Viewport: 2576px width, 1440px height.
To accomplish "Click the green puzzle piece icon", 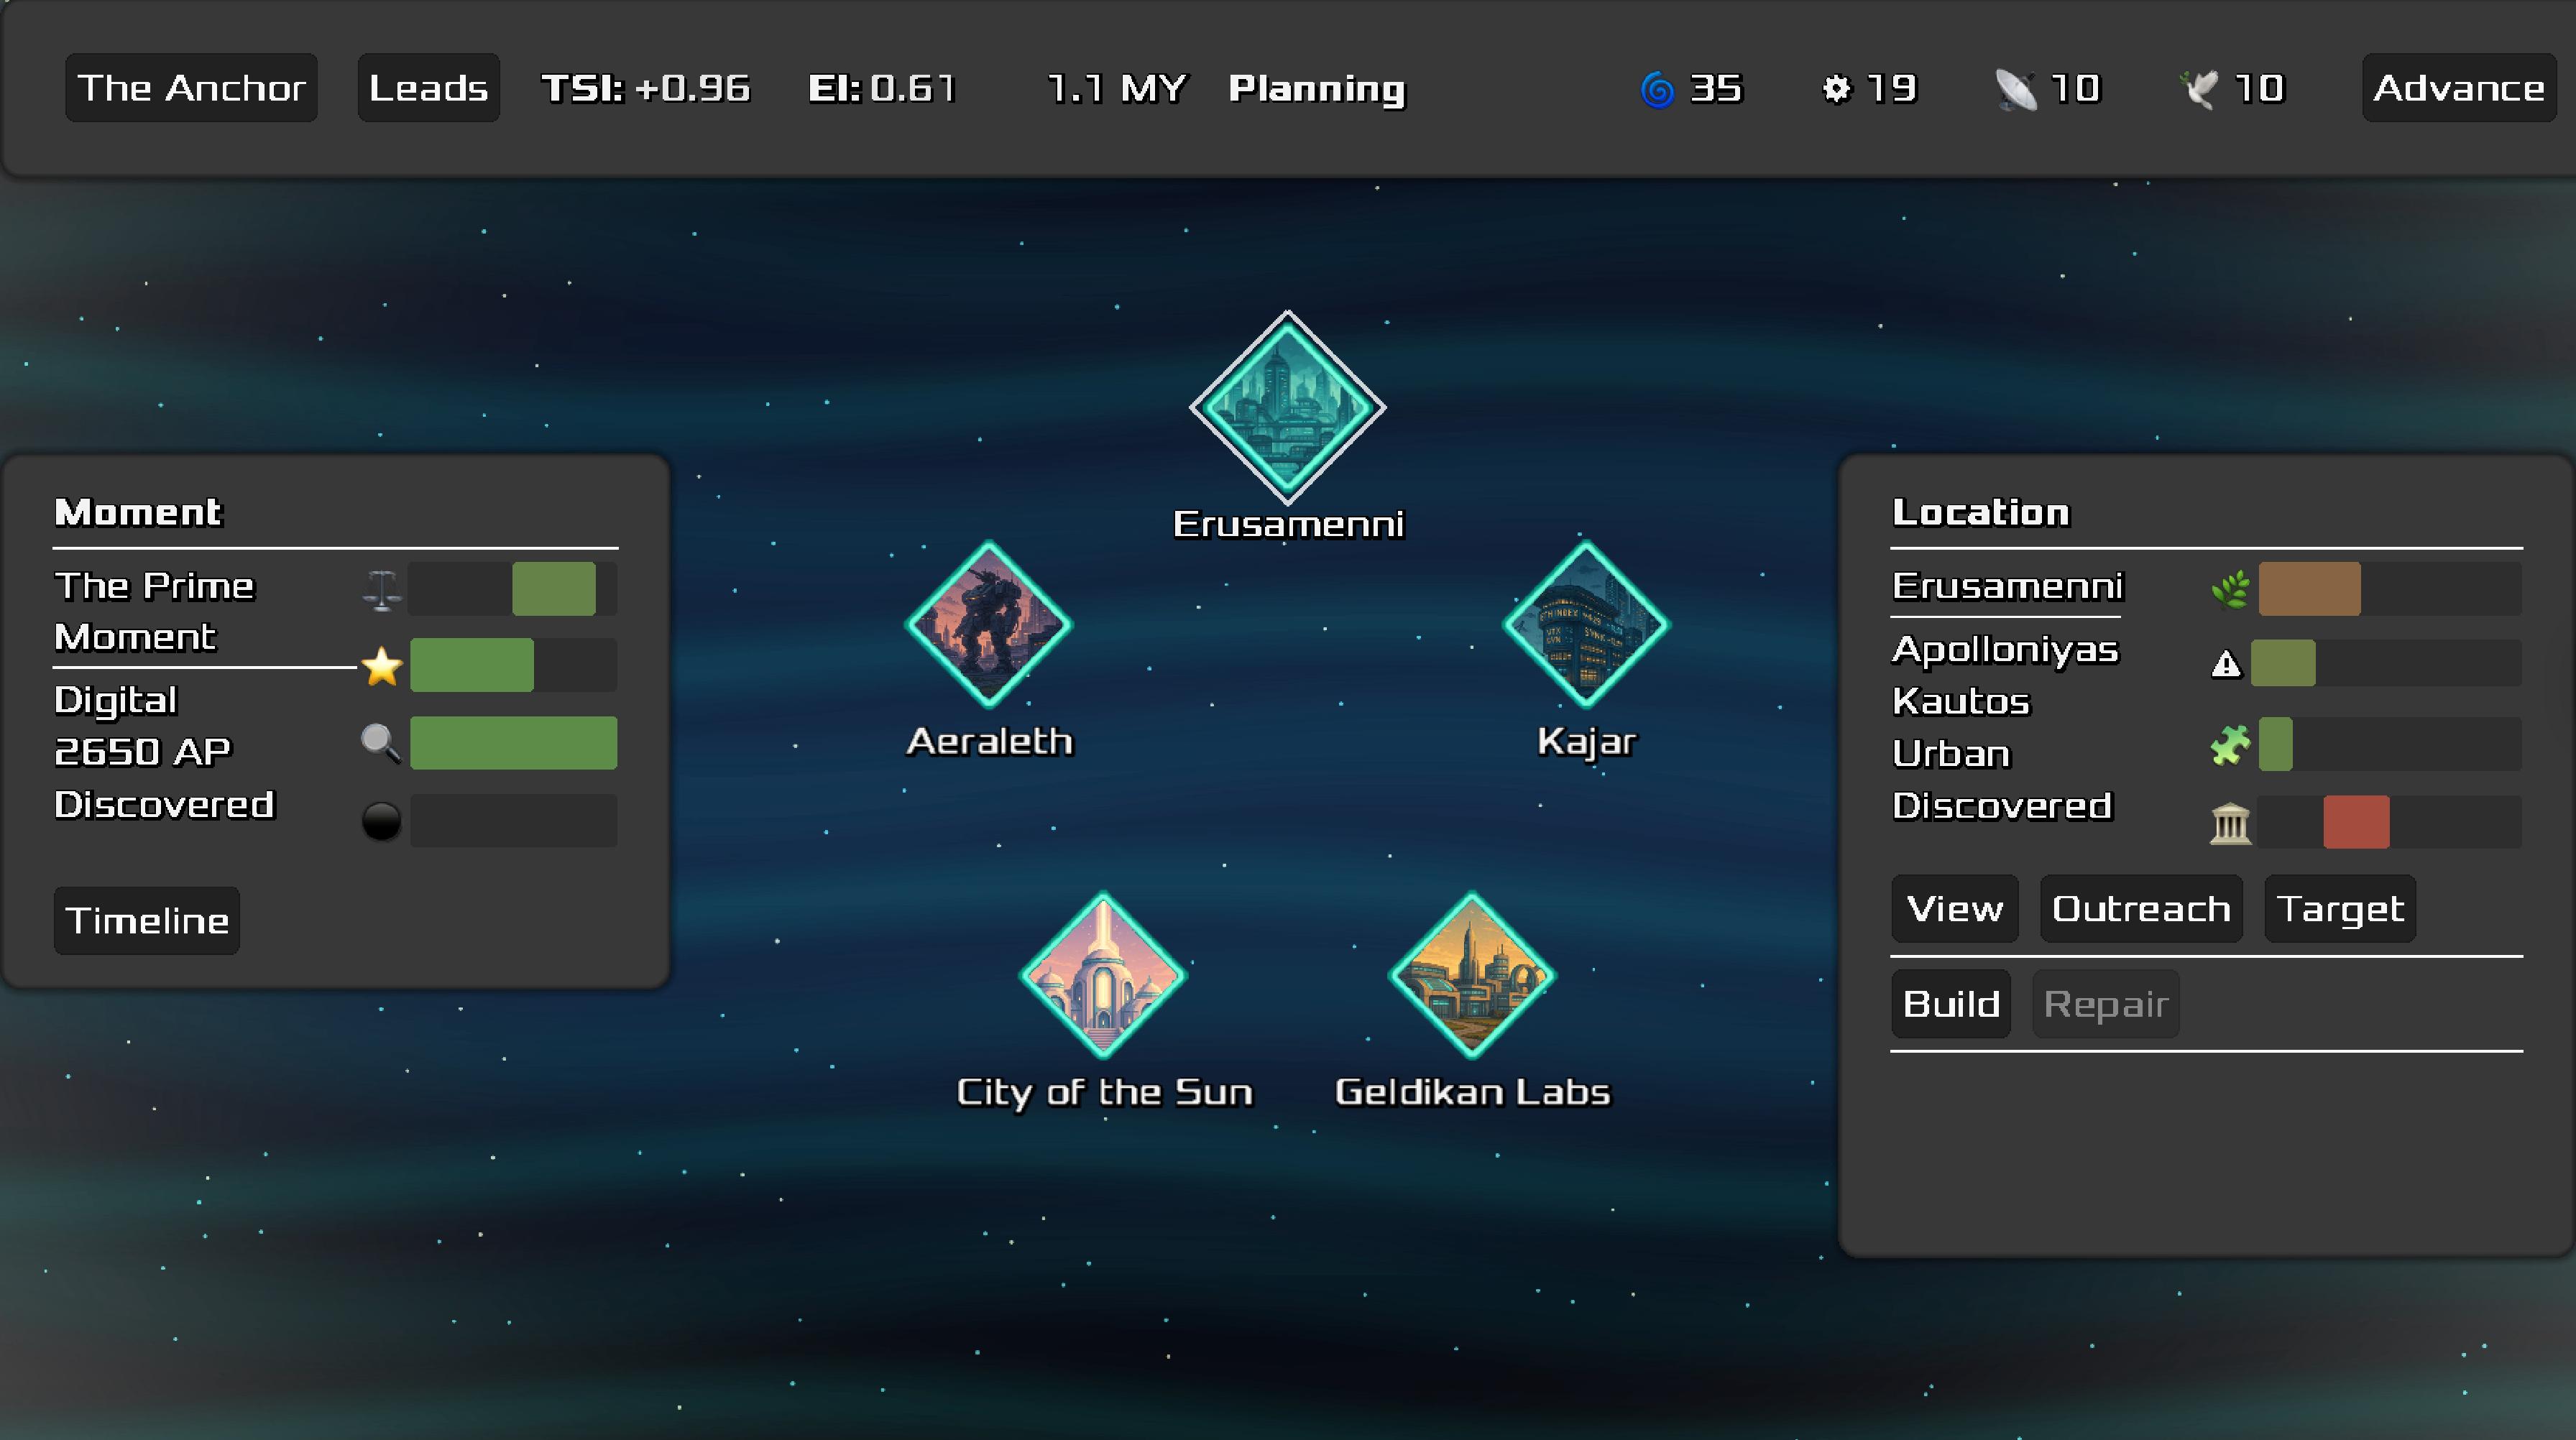I will (x=2230, y=745).
